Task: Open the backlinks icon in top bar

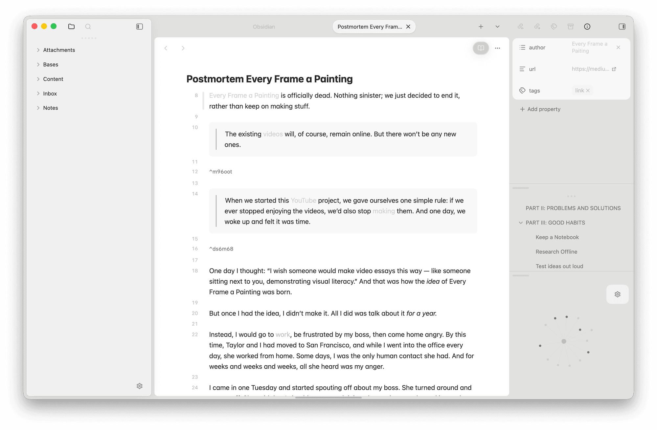Action: (521, 27)
